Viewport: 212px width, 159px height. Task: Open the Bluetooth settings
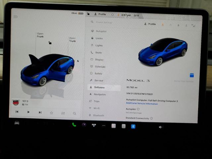pos(96,115)
